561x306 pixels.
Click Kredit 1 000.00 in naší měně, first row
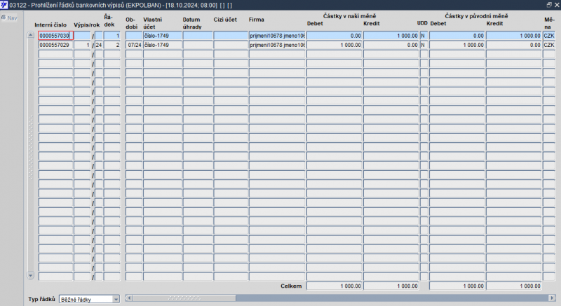[391, 36]
